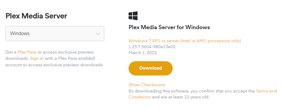Select the 'Windows' text inside the platform selector
The width and height of the screenshot is (284, 110).
tap(20, 33)
